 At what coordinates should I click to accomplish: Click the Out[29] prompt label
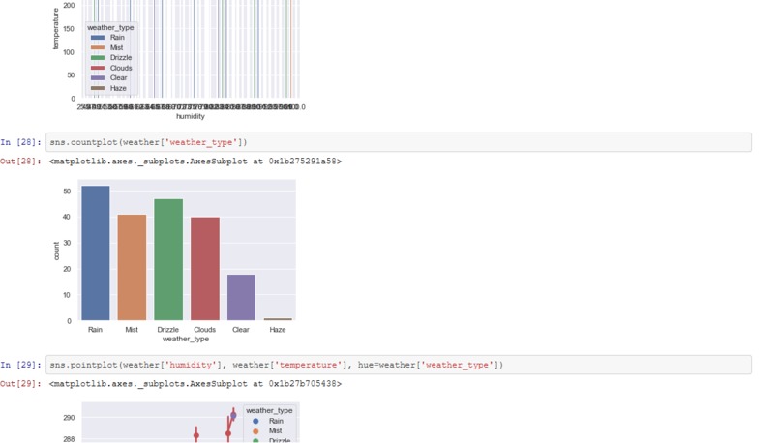pos(21,383)
